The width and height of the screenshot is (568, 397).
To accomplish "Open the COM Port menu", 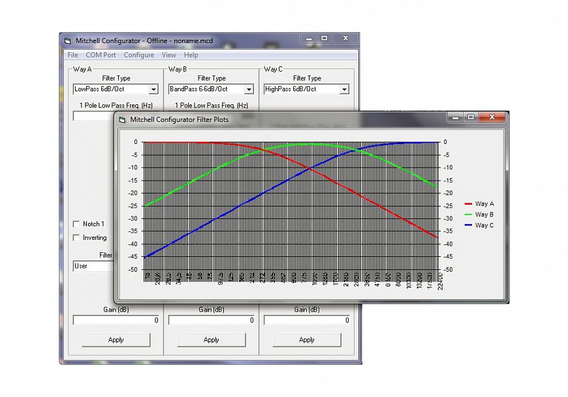I will 101,55.
